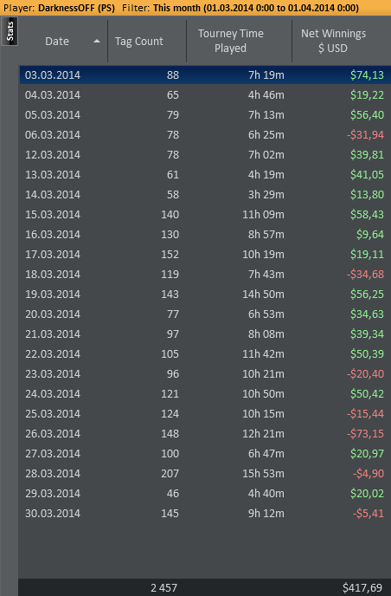
Task: Click the 12h 21m time cell
Action: click(263, 433)
